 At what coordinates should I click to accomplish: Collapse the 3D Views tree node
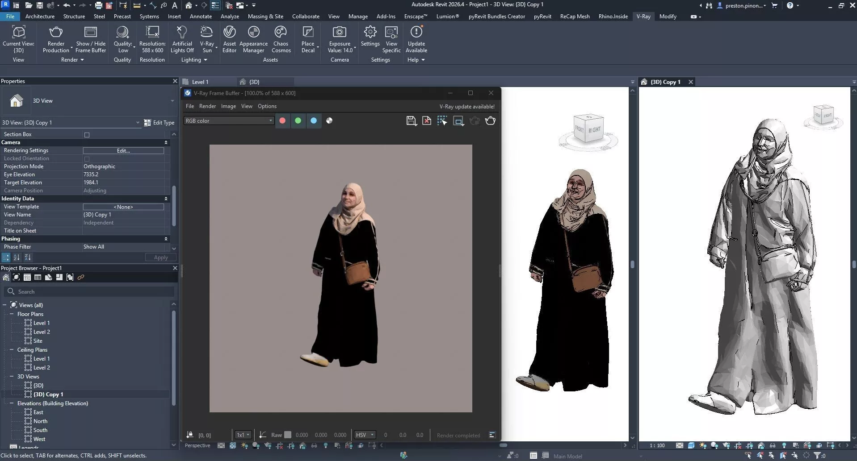coord(12,377)
